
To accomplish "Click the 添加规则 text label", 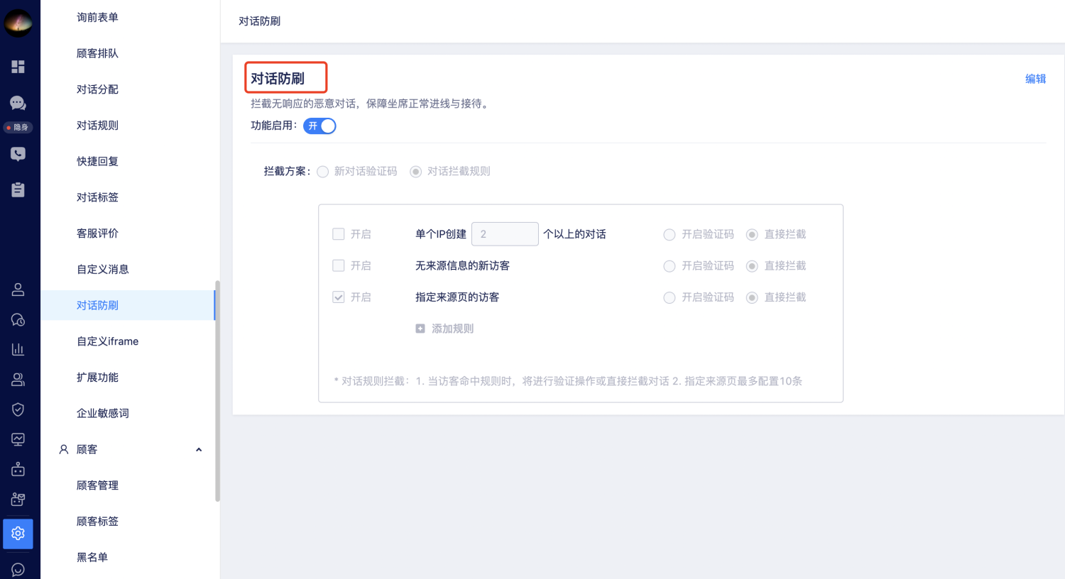I will click(452, 329).
